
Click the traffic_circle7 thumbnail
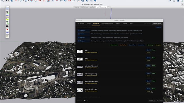click(x=80, y=90)
